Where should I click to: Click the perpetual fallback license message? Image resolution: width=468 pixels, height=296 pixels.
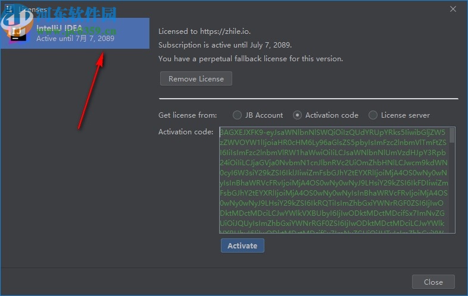[x=251, y=59]
